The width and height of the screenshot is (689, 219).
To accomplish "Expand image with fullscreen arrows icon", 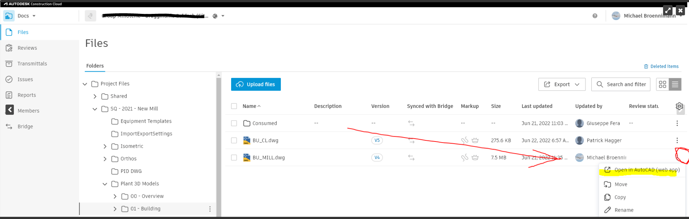I will [668, 11].
